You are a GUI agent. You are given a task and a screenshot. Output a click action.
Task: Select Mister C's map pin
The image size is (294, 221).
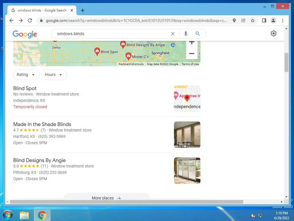(128, 56)
